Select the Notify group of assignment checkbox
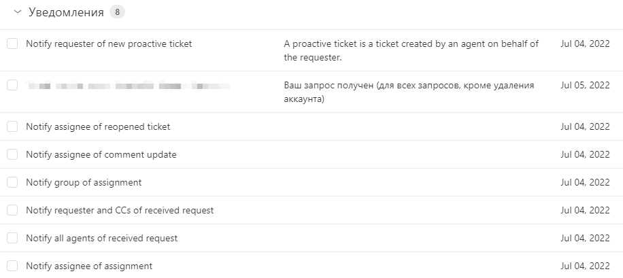Viewport: 623px width, 278px height. click(12, 182)
